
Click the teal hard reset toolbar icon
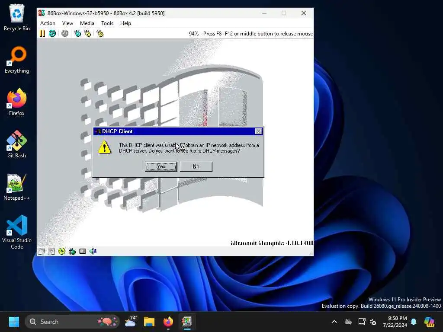(52, 33)
